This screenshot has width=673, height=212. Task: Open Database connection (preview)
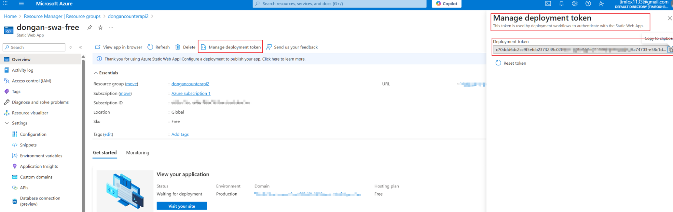pyautogui.click(x=40, y=201)
